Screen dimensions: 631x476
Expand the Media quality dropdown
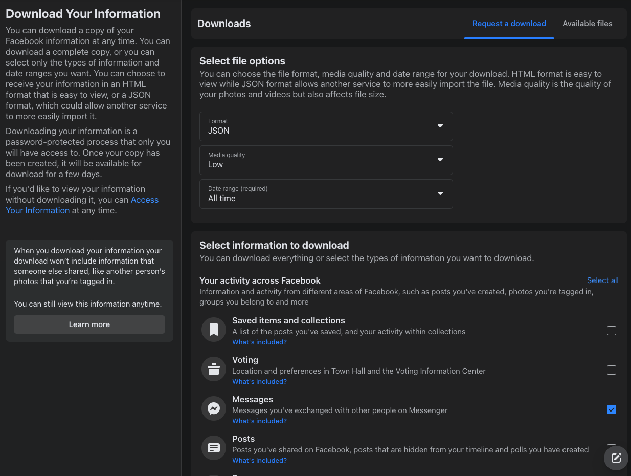pyautogui.click(x=326, y=160)
